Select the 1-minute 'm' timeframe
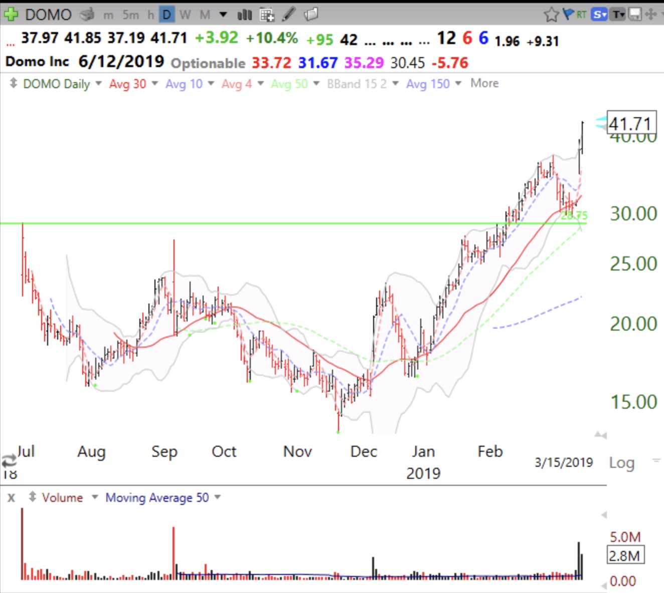This screenshot has height=593, width=664. (108, 15)
